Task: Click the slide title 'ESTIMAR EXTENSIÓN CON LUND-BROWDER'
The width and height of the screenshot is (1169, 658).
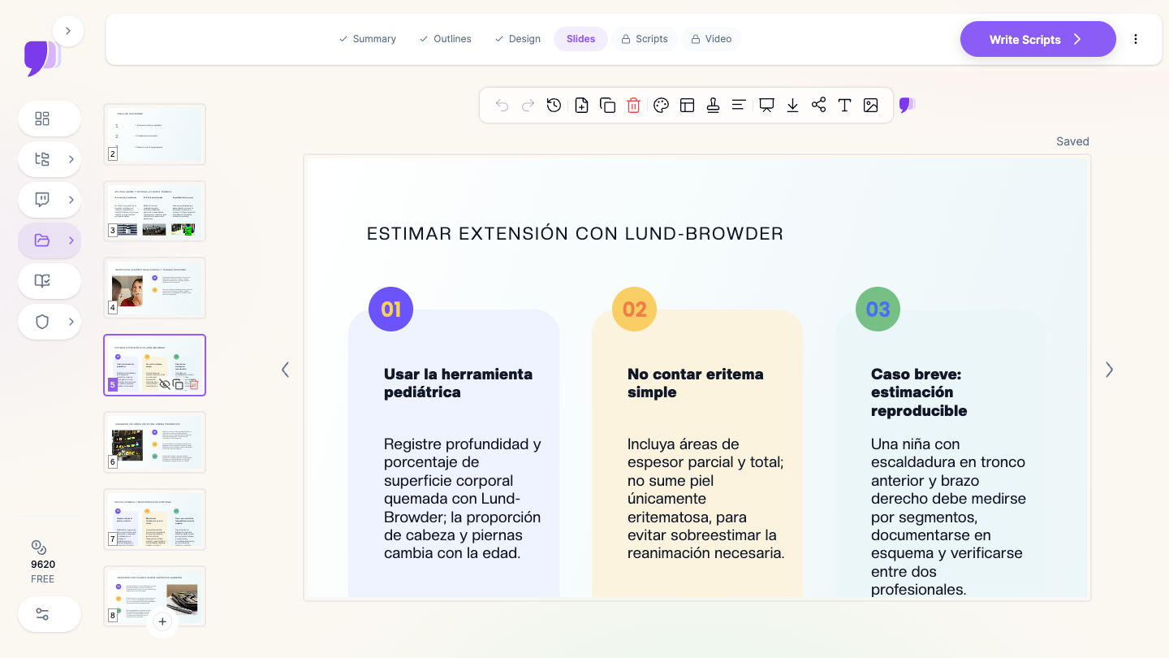Action: tap(575, 234)
